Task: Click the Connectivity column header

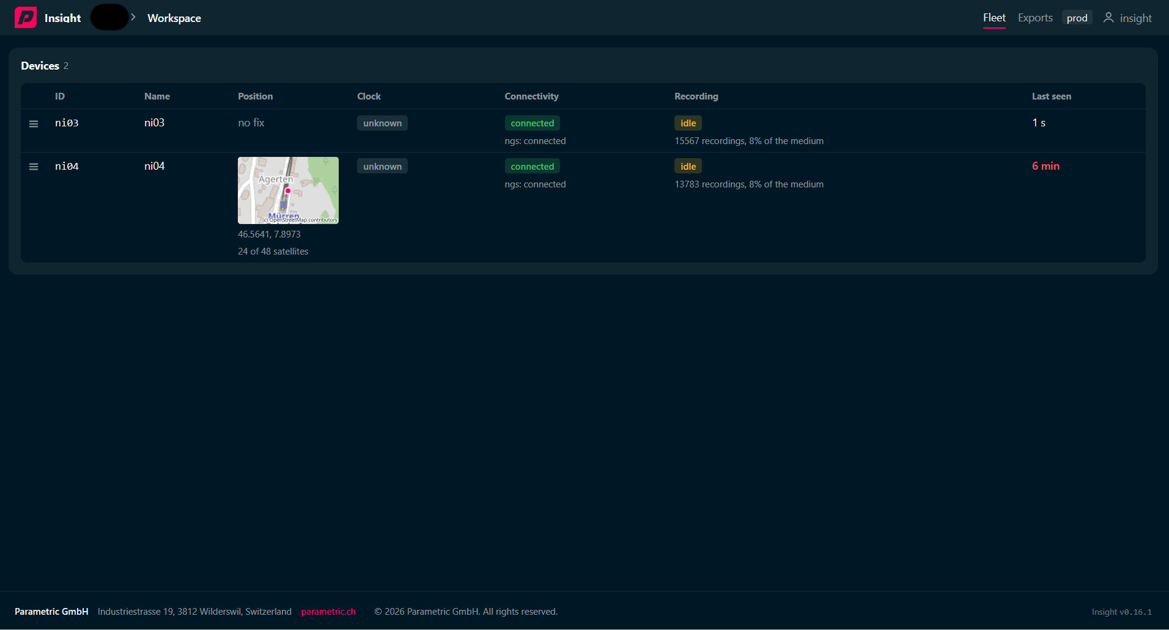Action: click(531, 96)
